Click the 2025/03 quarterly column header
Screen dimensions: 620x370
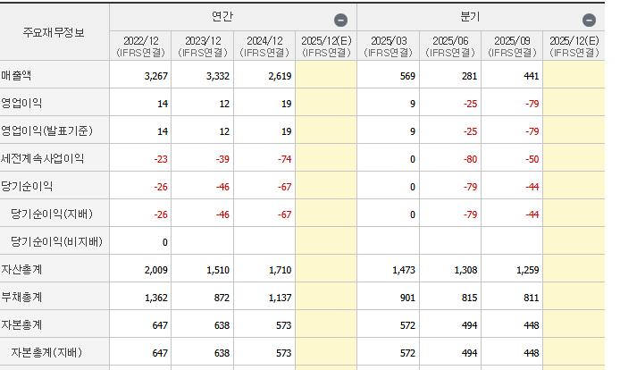[389, 46]
